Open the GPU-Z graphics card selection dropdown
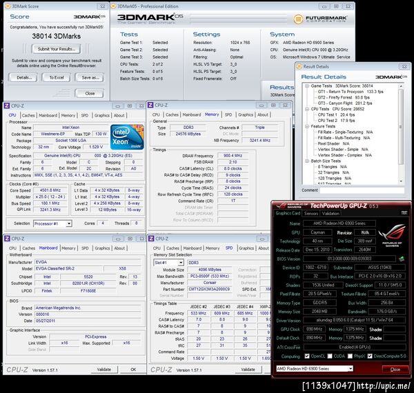The height and width of the screenshot is (393, 414). 351,368
